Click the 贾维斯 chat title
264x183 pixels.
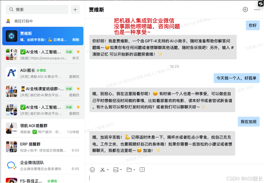point(96,10)
